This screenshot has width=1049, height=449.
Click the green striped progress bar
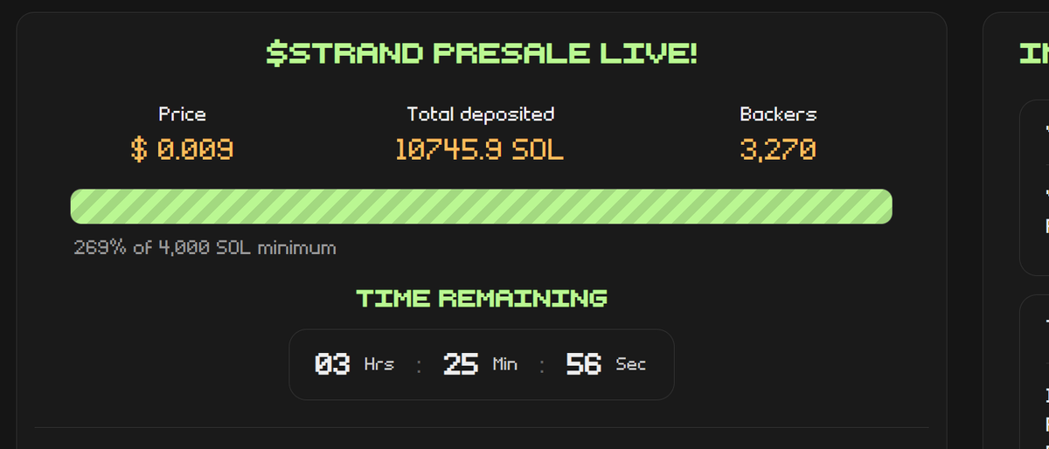point(481,206)
